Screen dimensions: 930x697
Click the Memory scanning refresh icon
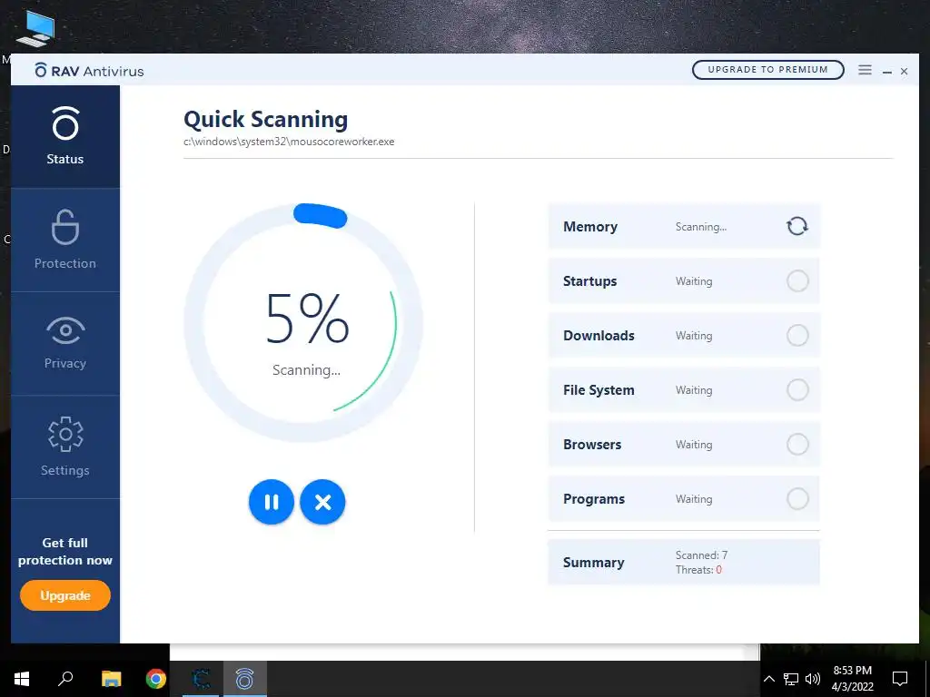point(797,226)
